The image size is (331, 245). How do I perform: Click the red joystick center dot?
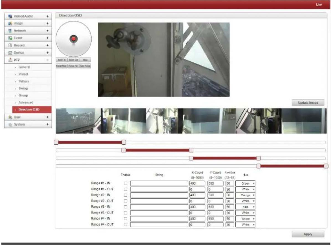point(73,39)
